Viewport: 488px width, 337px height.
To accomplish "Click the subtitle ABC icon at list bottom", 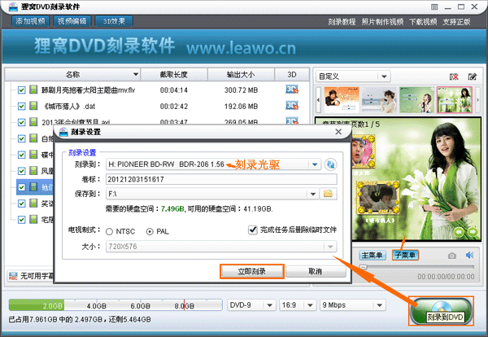I will point(13,276).
